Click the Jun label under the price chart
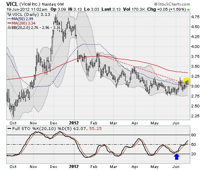This screenshot has width=206, height=170. pos(176,123)
